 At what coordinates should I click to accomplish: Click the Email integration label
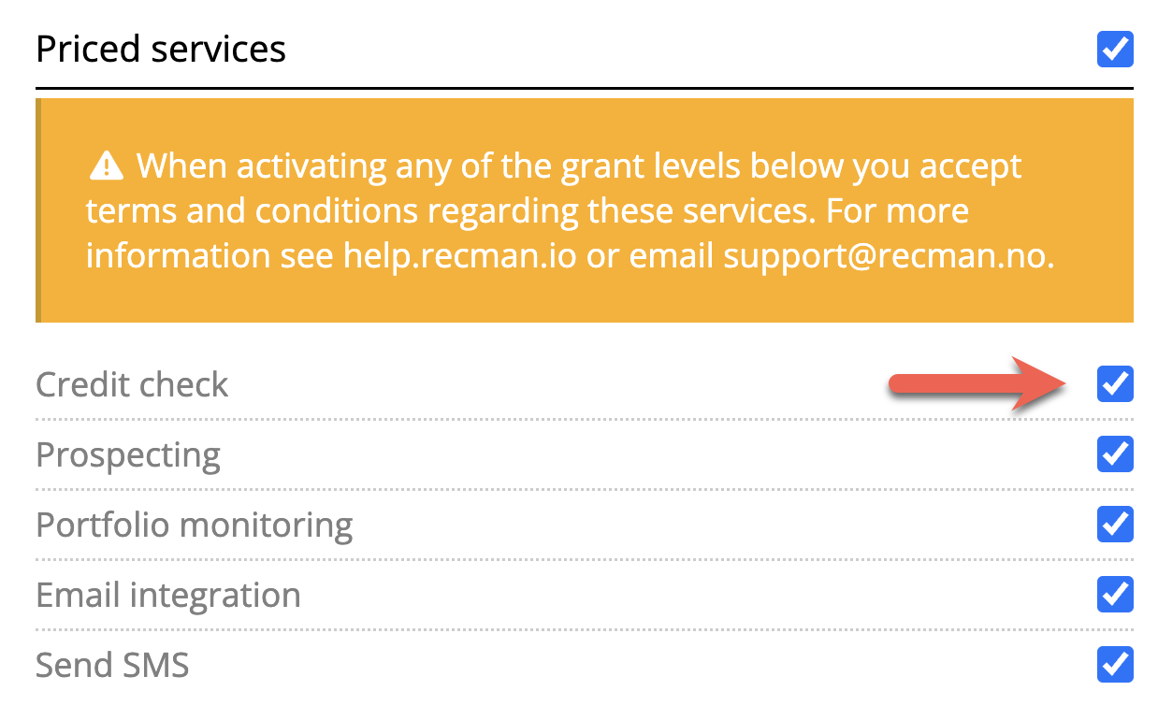(x=168, y=595)
